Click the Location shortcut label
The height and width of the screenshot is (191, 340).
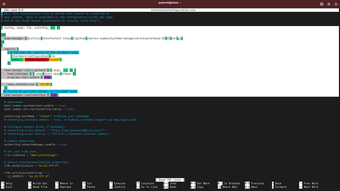148,184
